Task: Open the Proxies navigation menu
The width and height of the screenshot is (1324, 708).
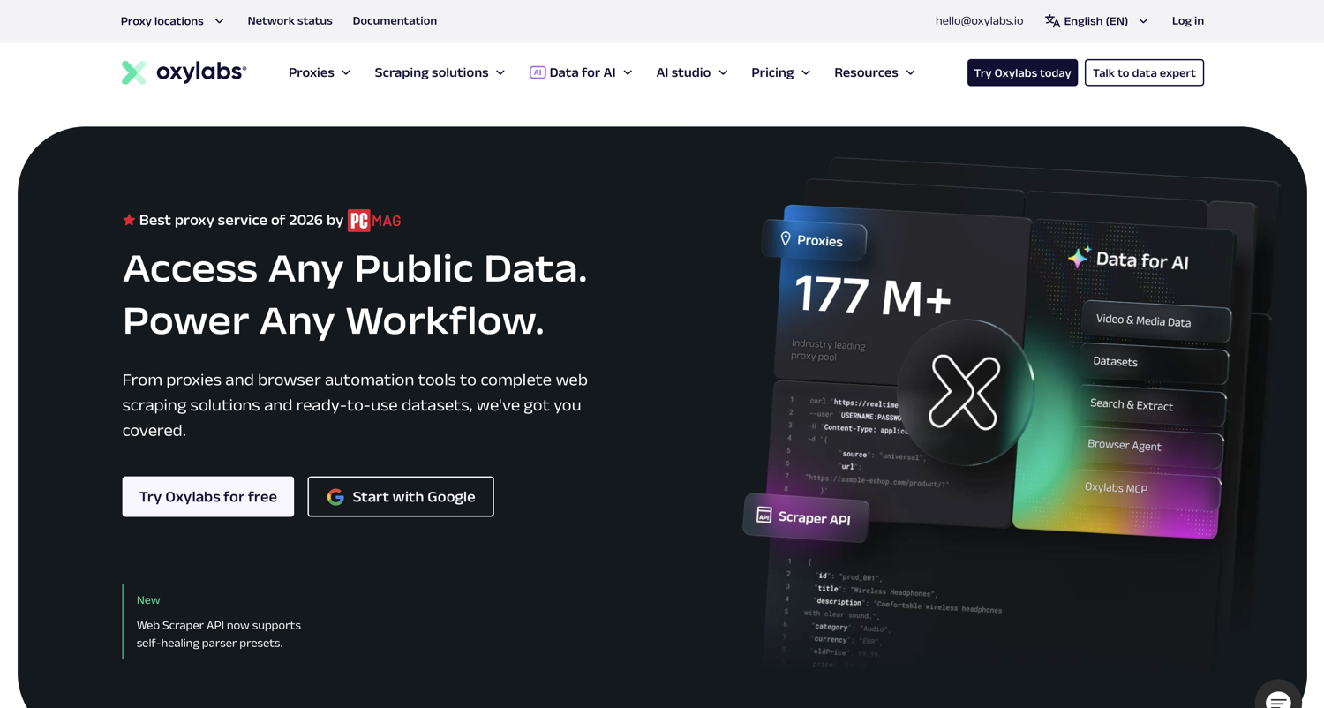Action: coord(320,72)
